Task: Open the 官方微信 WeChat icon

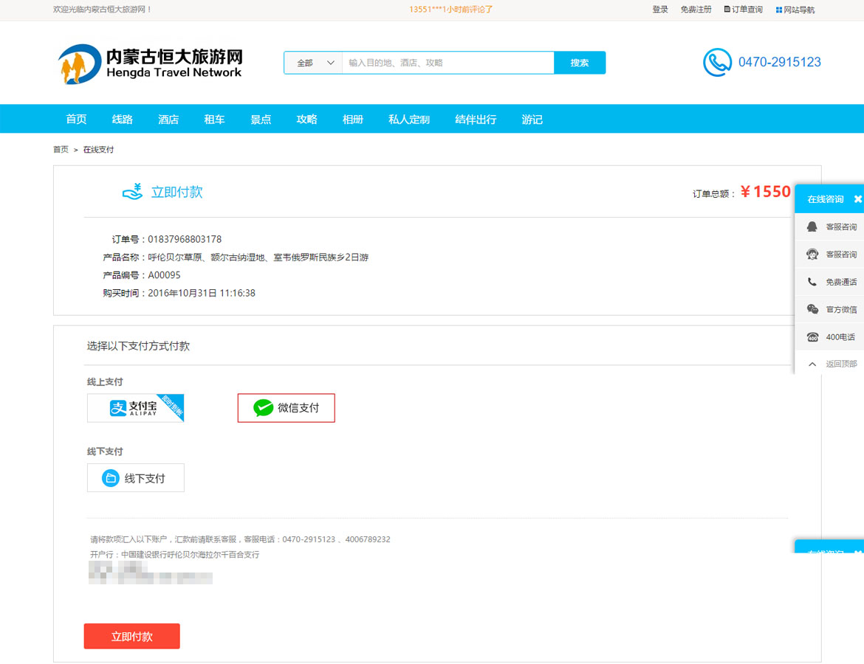Action: pos(812,309)
